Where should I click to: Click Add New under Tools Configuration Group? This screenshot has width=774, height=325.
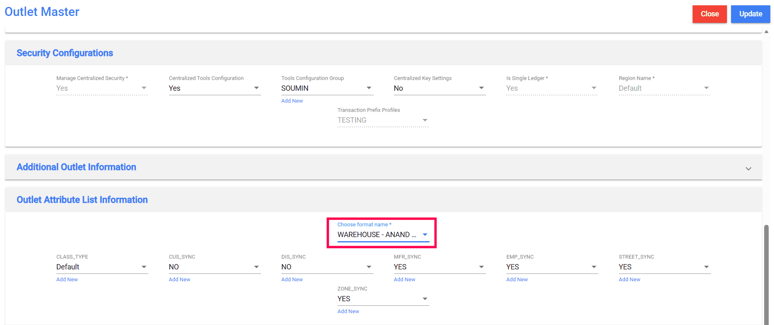click(292, 101)
